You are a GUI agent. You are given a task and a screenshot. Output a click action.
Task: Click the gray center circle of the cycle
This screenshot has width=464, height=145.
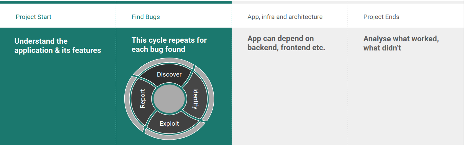click(x=169, y=99)
